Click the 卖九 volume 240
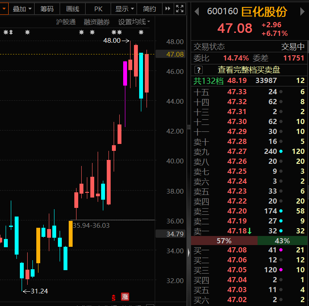 [x=271, y=151]
